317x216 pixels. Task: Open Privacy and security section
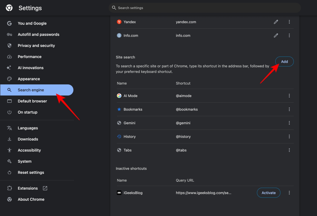tap(37, 46)
